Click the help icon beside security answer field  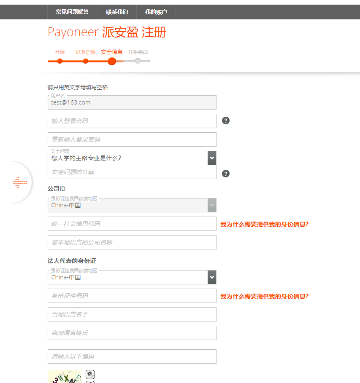[x=226, y=173]
